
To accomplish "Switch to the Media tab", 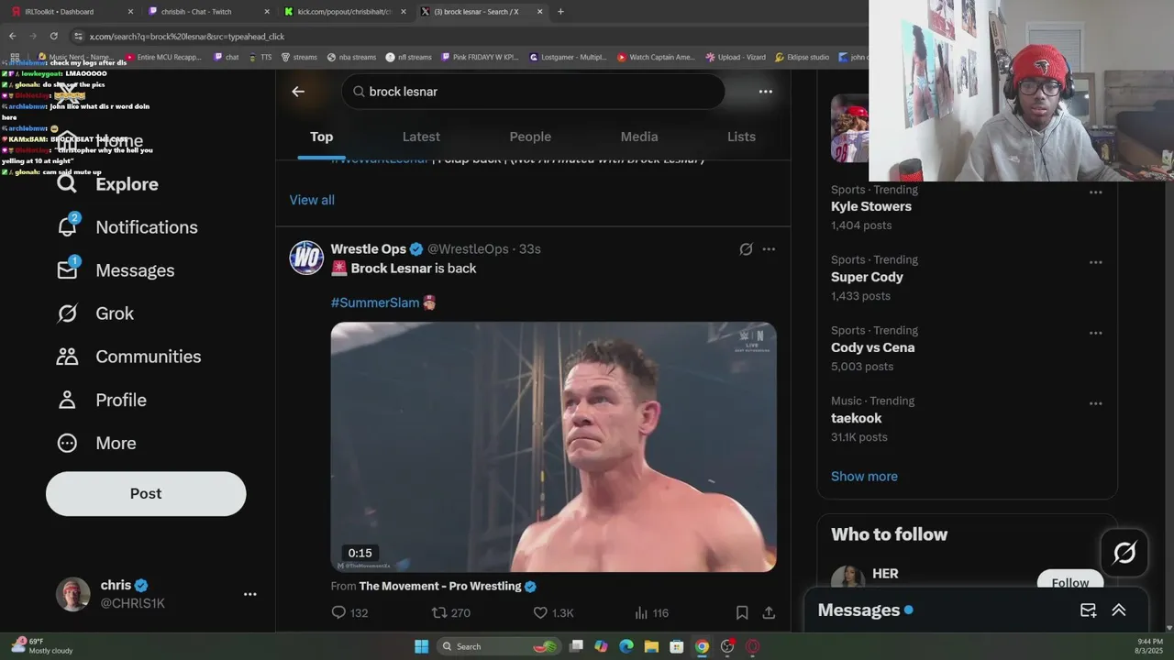I will [x=639, y=137].
